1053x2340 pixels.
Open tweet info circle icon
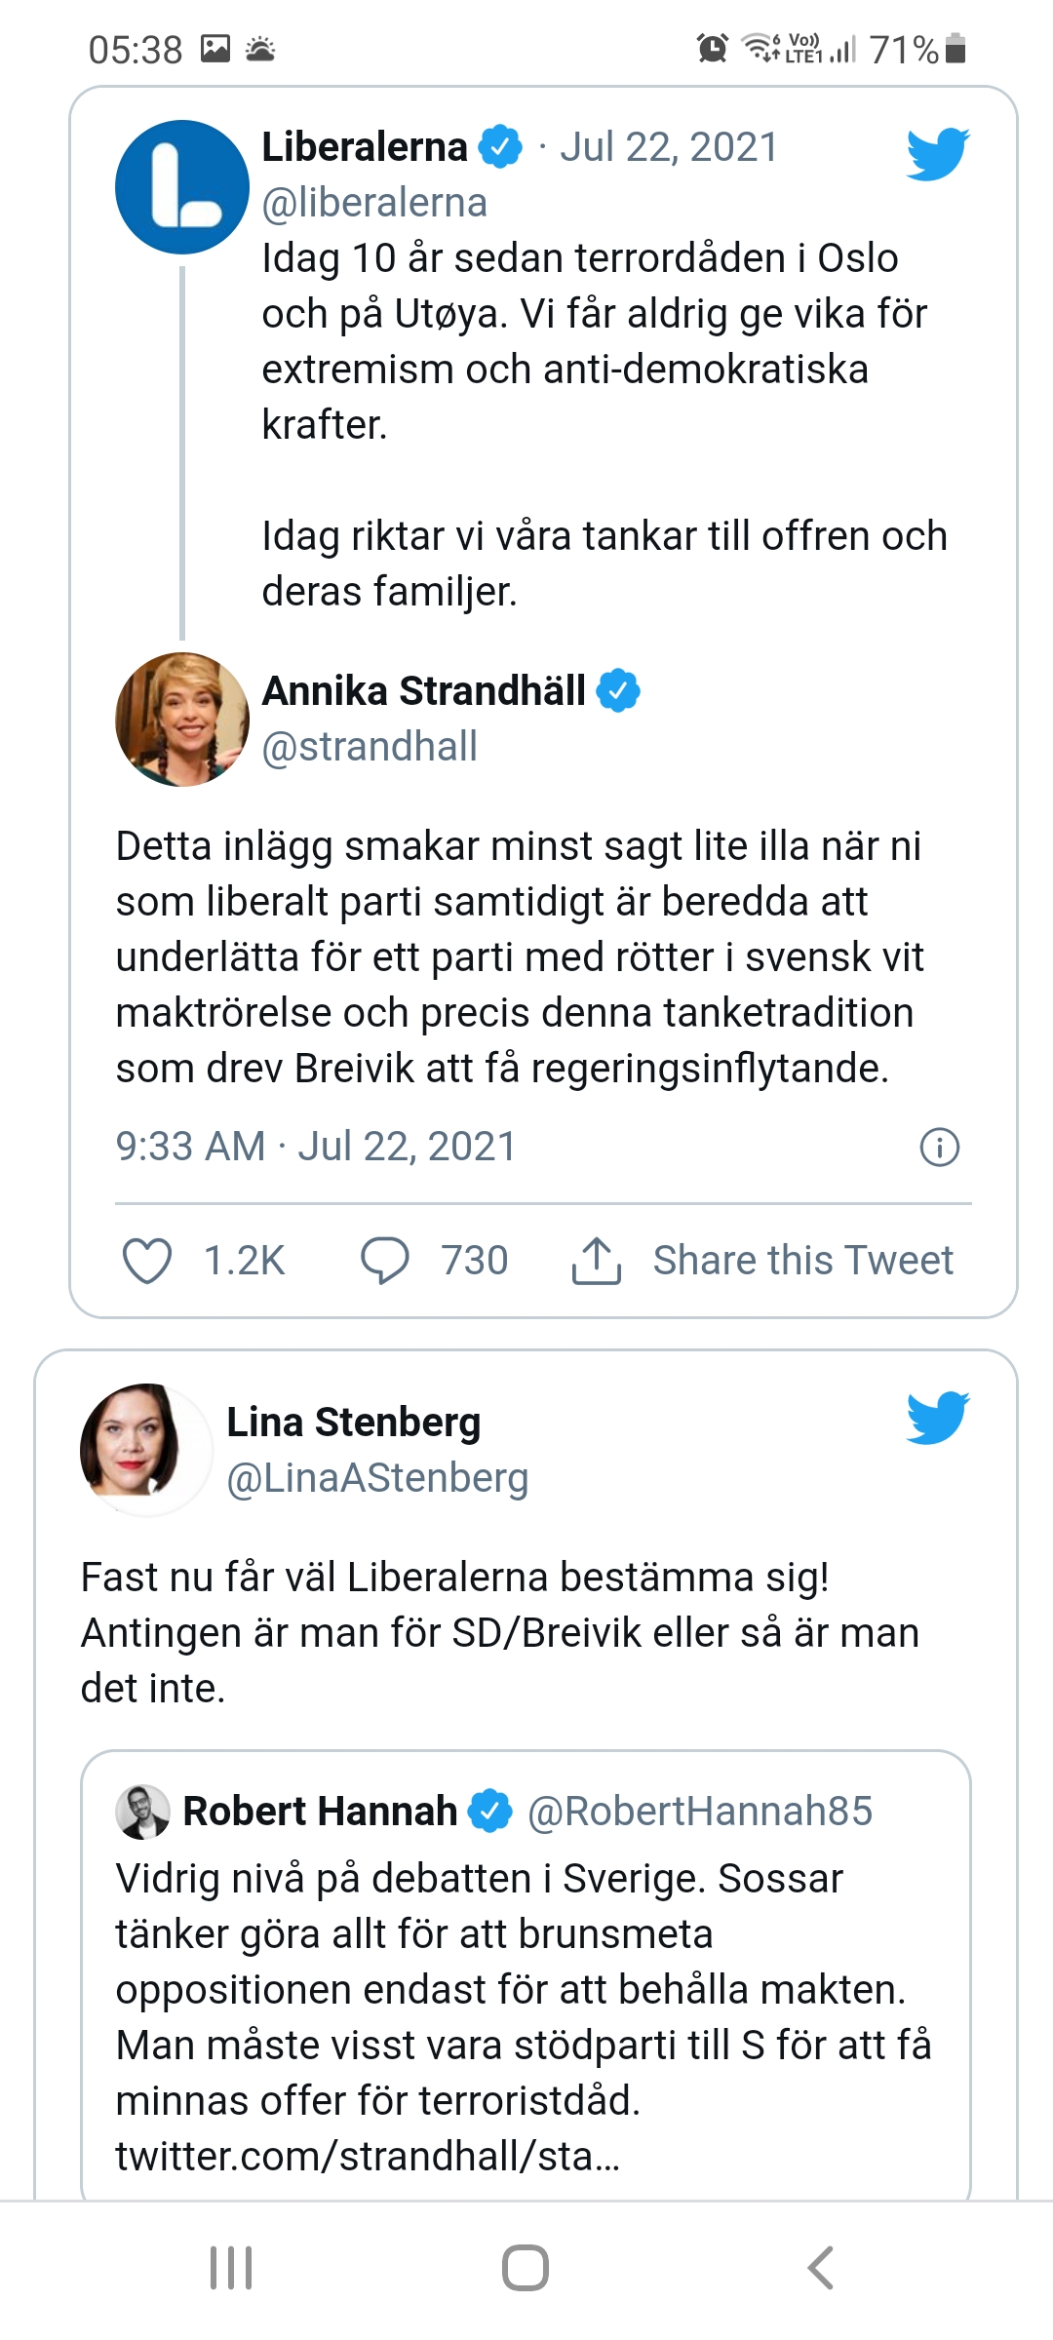click(x=940, y=1147)
